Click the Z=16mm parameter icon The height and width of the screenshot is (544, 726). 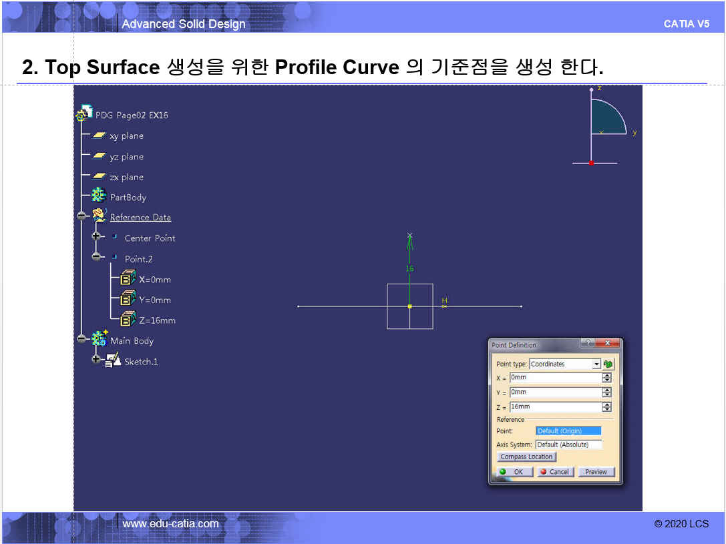(128, 318)
